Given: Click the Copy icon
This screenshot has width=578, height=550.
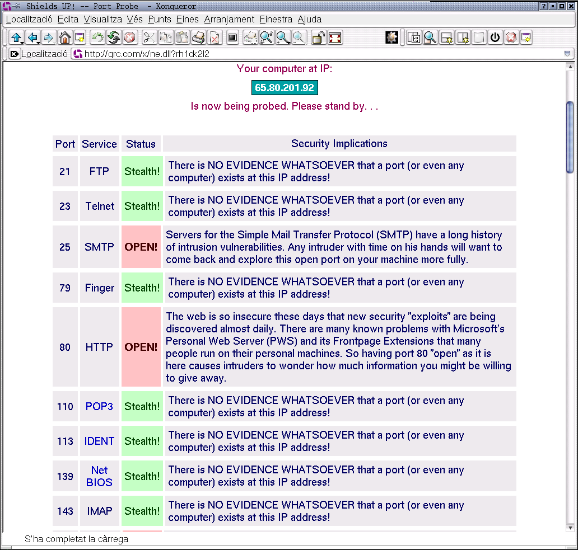Looking at the screenshot, I should [x=166, y=37].
